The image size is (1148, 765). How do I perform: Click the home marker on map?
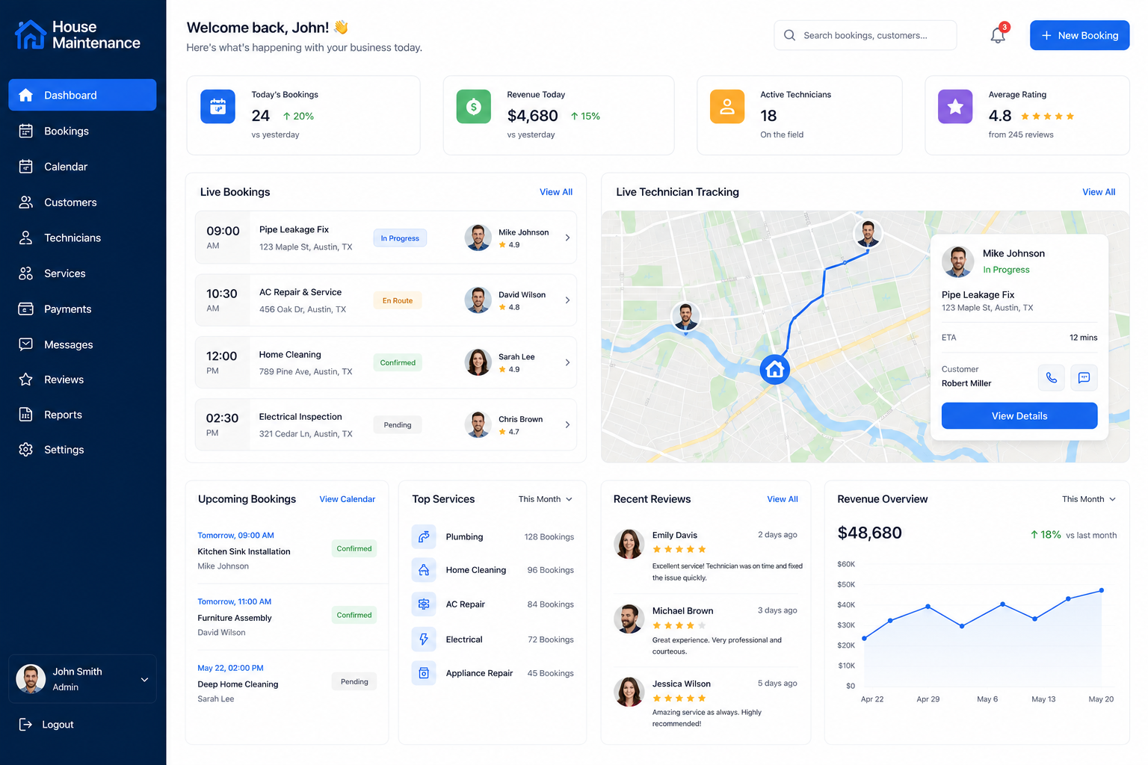775,369
